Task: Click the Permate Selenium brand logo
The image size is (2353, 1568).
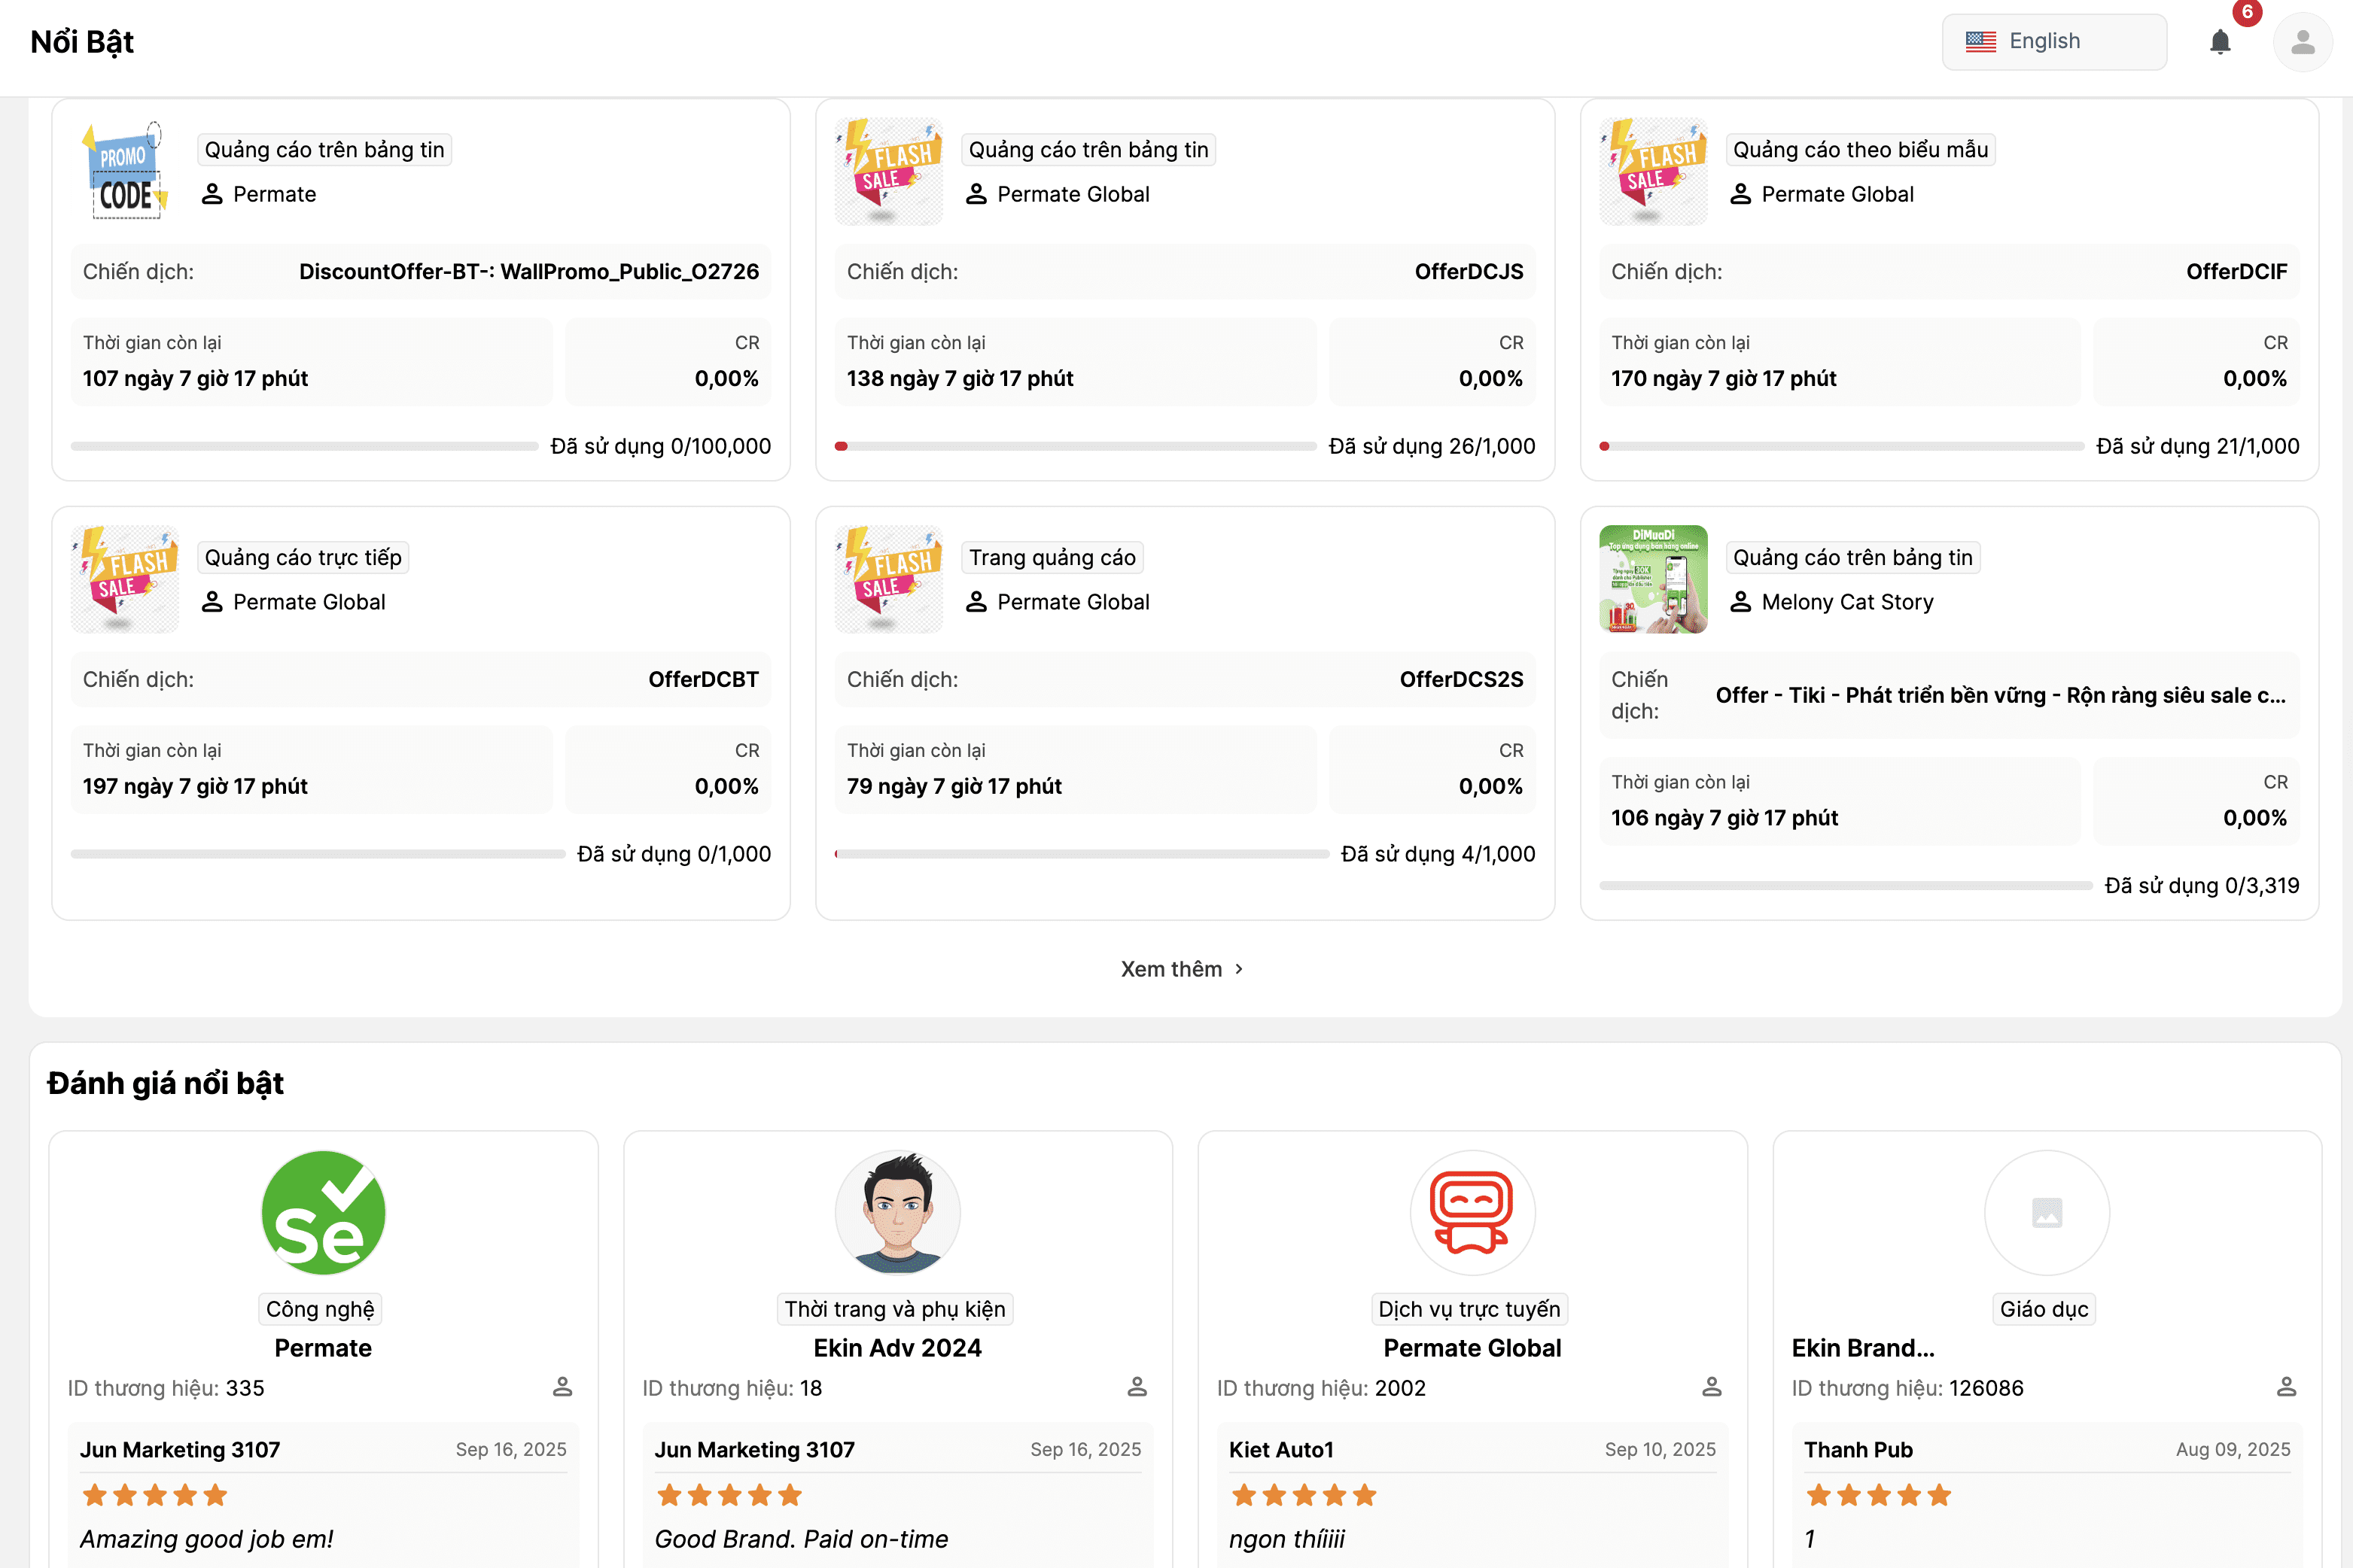Action: 323,1212
